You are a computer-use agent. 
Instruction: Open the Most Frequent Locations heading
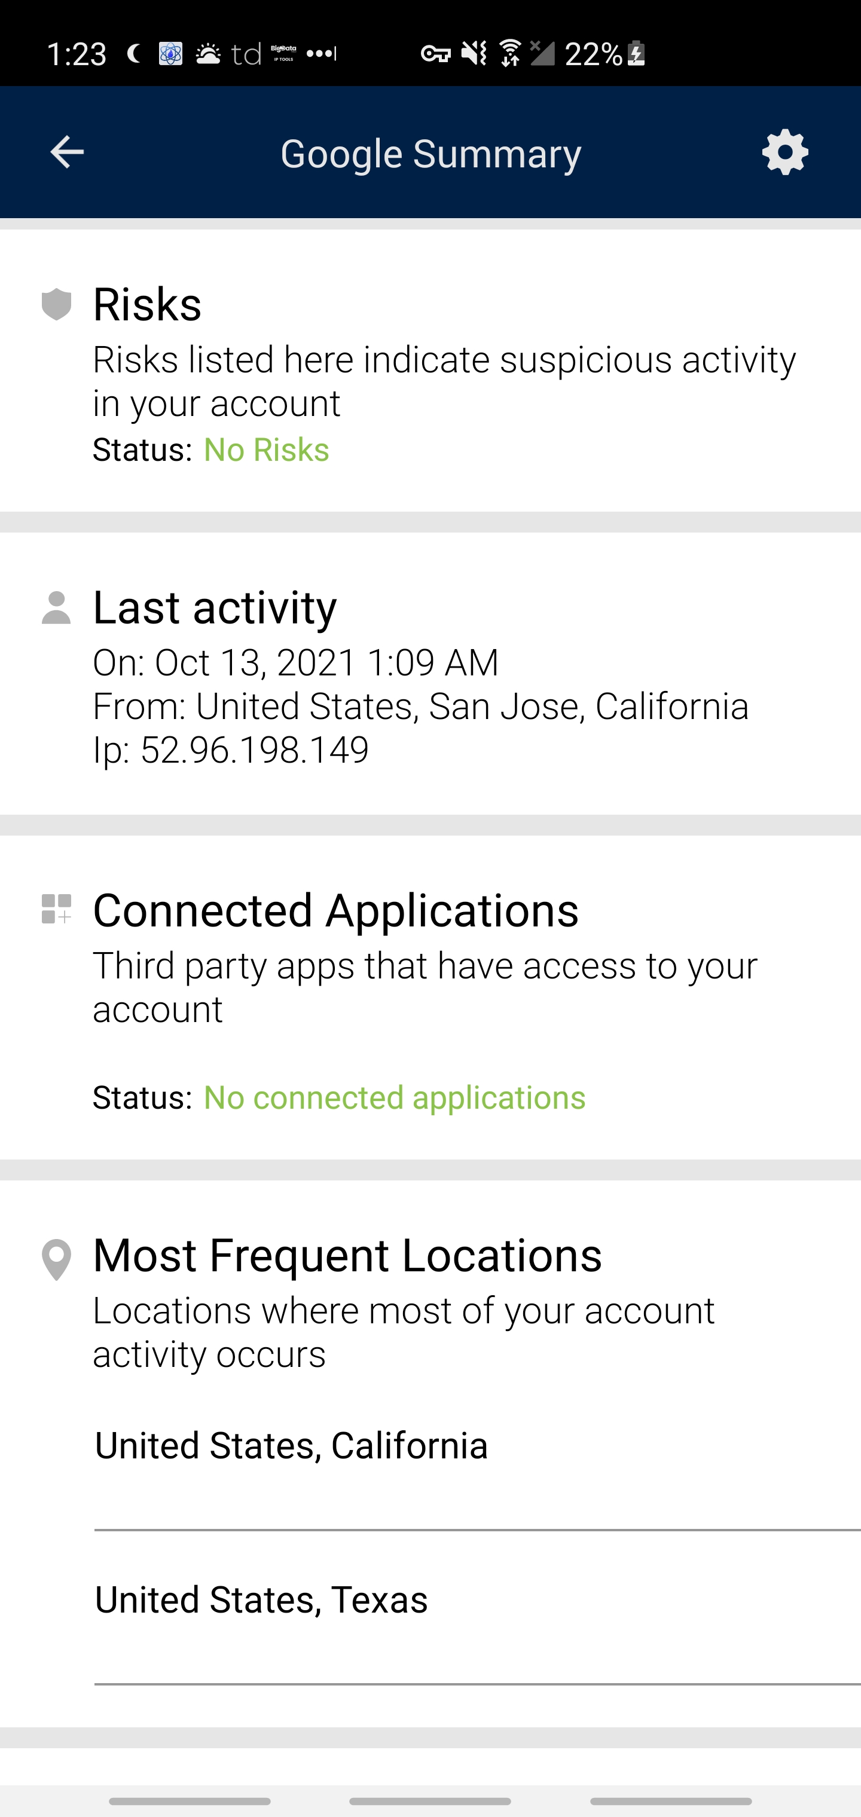coord(347,1256)
